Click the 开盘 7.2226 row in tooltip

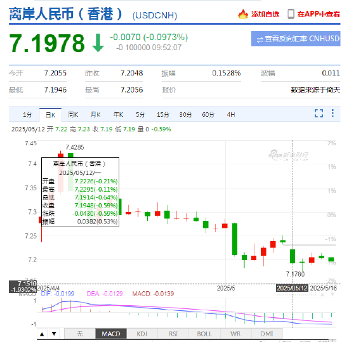(80, 181)
